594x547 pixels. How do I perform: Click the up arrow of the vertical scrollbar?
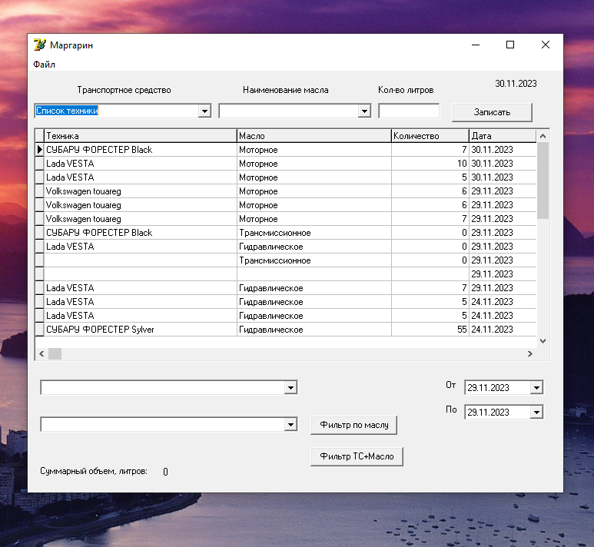tap(543, 136)
